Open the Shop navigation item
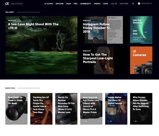The image size is (159, 136). [105, 4]
